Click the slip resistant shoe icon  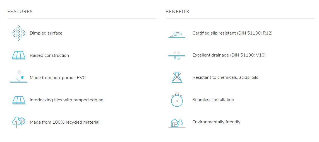coord(177,34)
